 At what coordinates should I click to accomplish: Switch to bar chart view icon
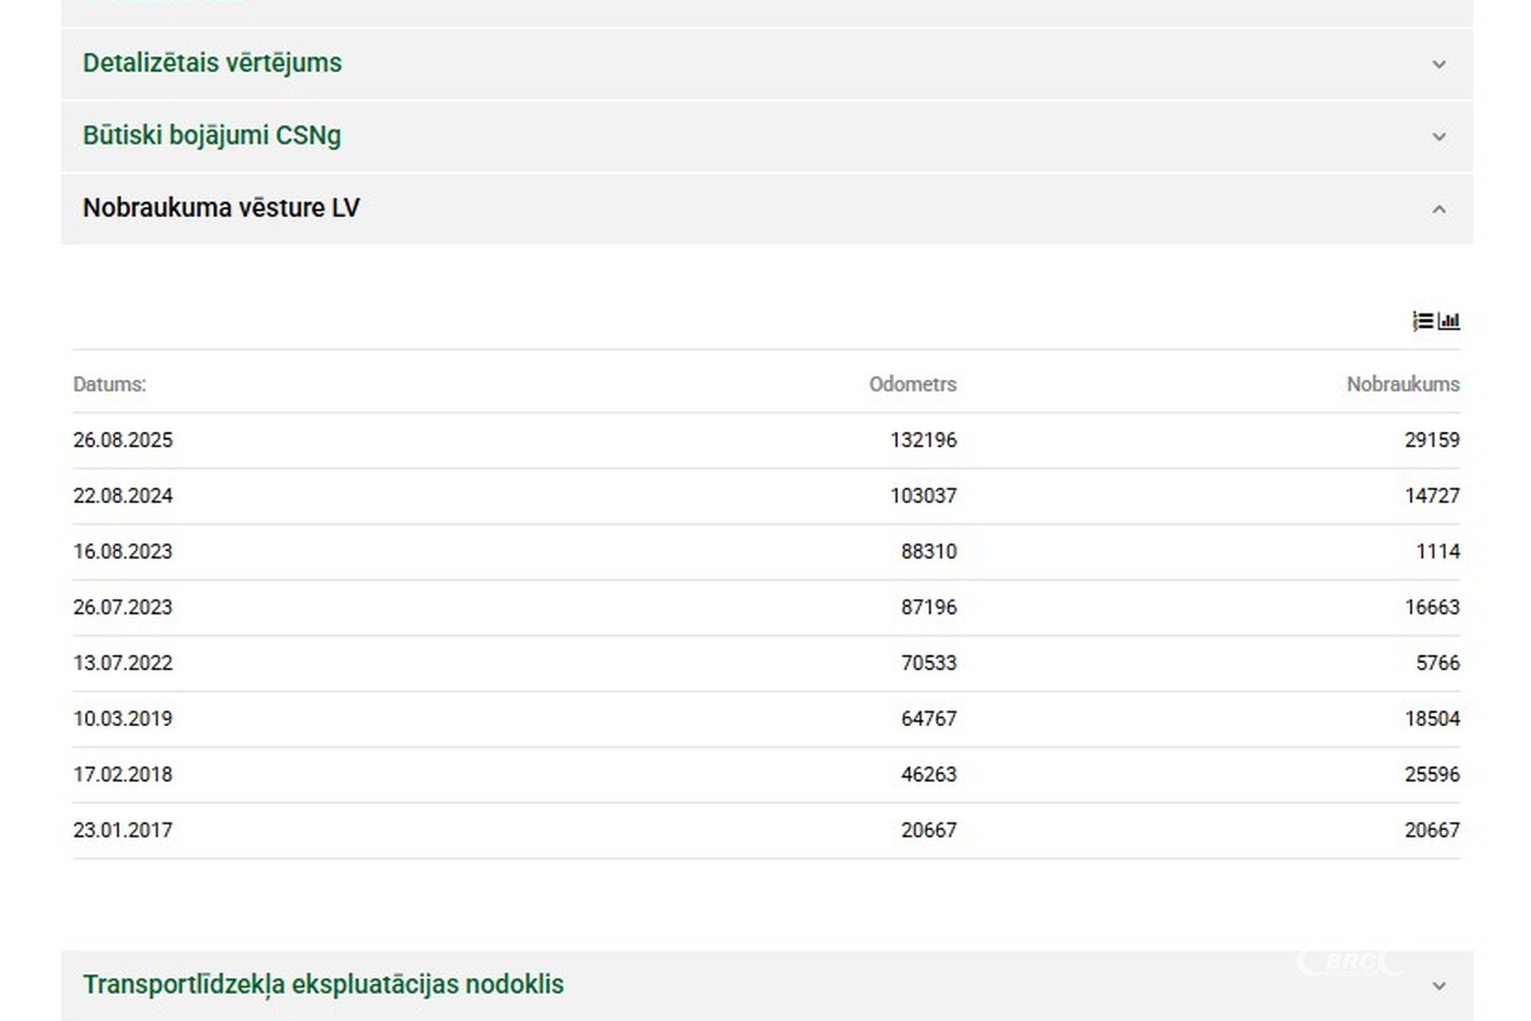(x=1449, y=321)
